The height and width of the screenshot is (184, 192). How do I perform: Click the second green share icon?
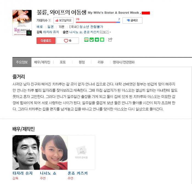91,40
